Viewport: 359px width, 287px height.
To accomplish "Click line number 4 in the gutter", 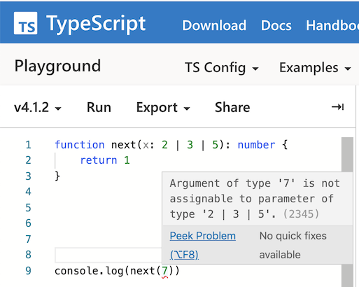I will tap(28, 192).
